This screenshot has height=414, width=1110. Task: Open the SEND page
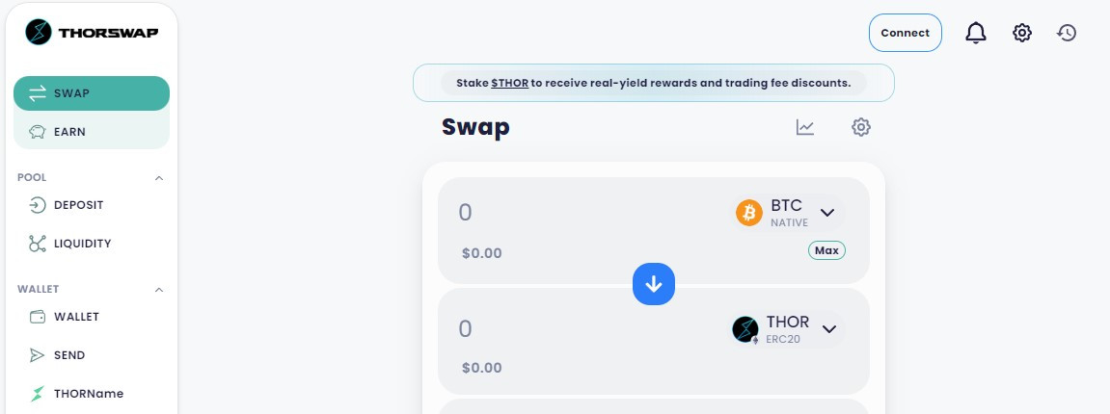(92, 355)
